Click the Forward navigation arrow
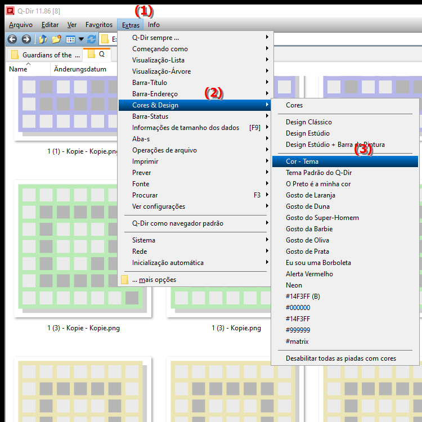The height and width of the screenshot is (422, 422). [x=26, y=39]
